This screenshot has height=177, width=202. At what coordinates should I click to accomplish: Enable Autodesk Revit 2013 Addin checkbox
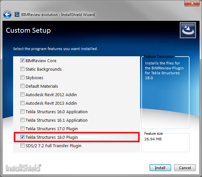tap(22, 103)
